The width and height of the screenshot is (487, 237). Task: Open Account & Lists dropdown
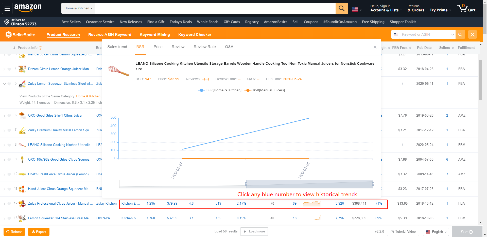point(386,8)
